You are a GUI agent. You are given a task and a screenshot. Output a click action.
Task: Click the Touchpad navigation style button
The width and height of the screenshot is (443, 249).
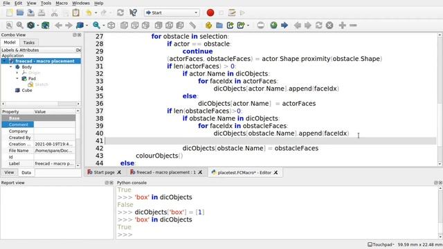tap(381, 244)
